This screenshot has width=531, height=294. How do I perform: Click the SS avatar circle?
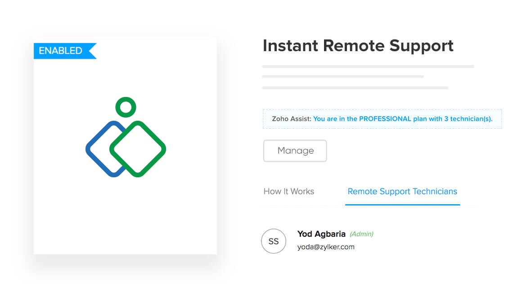tap(274, 241)
